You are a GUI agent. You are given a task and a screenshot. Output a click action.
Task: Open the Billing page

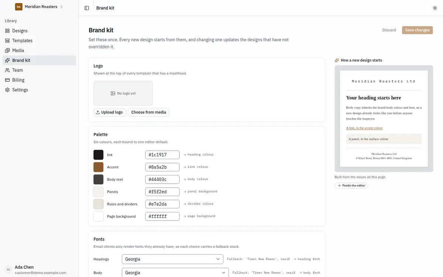point(39,80)
